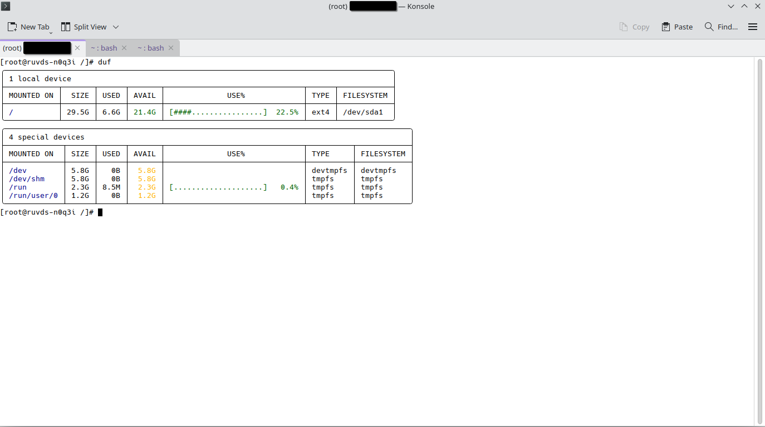Image resolution: width=765 pixels, height=427 pixels.
Task: Click the 8.5M used value
Action: click(111, 187)
